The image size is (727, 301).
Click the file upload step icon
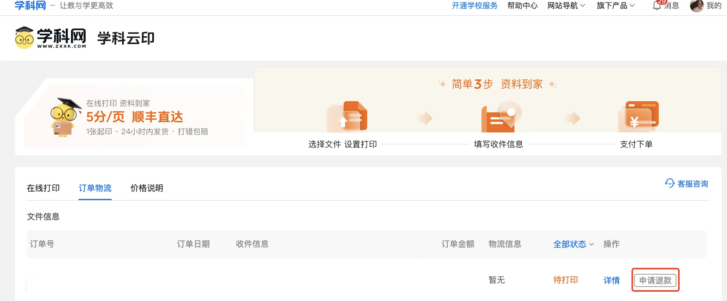[x=347, y=117]
